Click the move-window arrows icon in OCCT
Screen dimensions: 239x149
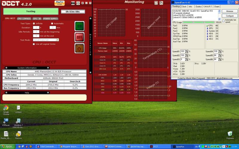78,3
